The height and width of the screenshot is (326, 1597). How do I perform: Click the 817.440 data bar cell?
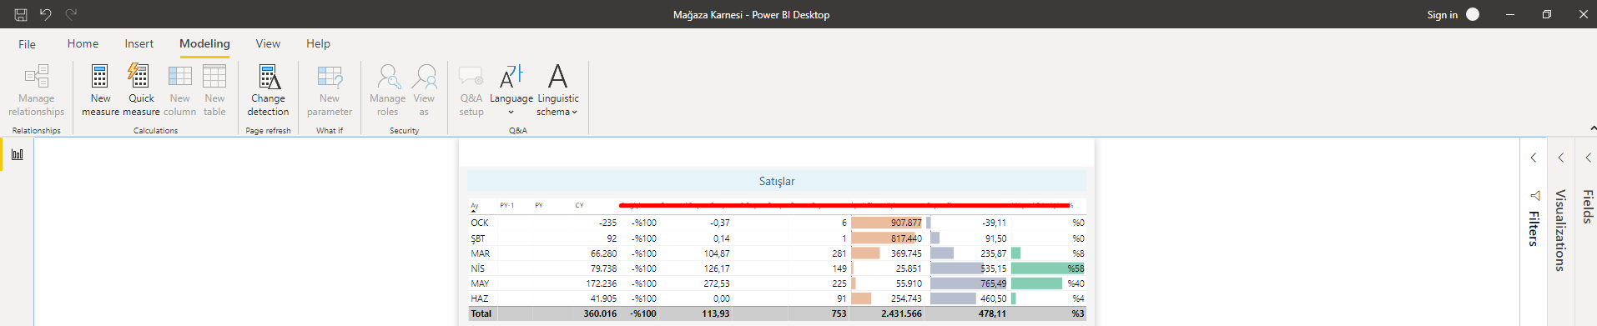pos(887,238)
